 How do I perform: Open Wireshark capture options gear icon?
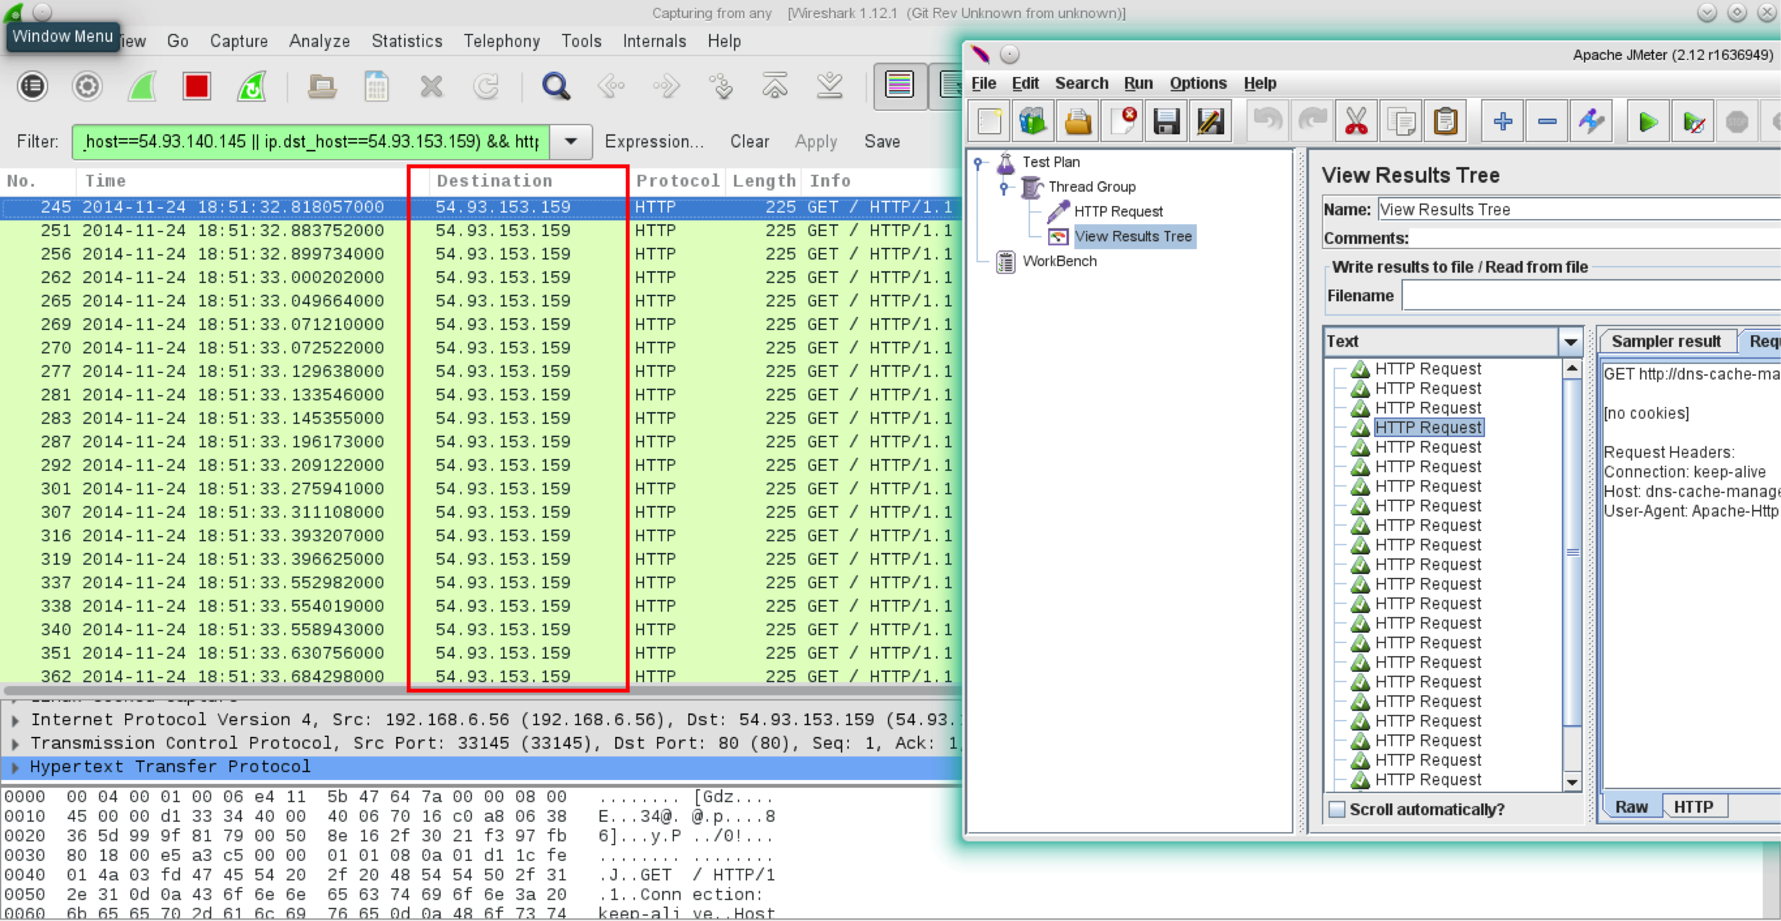tap(87, 86)
